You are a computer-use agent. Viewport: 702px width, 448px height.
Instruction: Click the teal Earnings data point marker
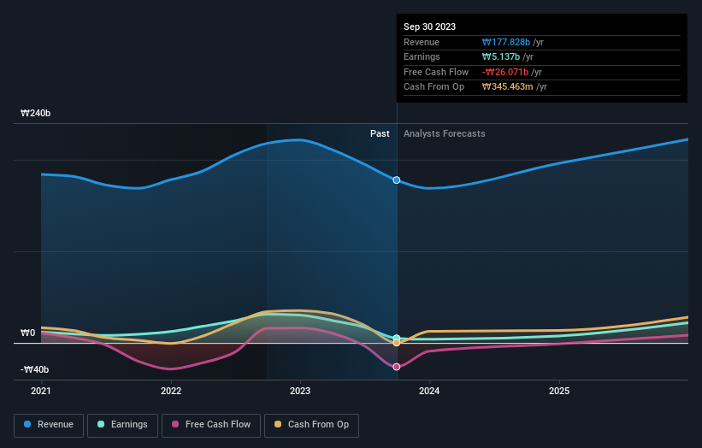(x=397, y=339)
